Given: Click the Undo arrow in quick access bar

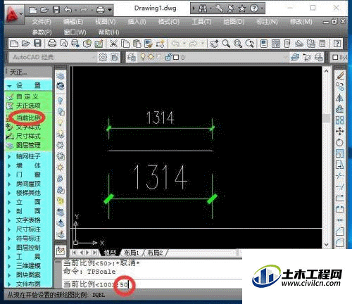Looking at the screenshot, I should [68, 10].
